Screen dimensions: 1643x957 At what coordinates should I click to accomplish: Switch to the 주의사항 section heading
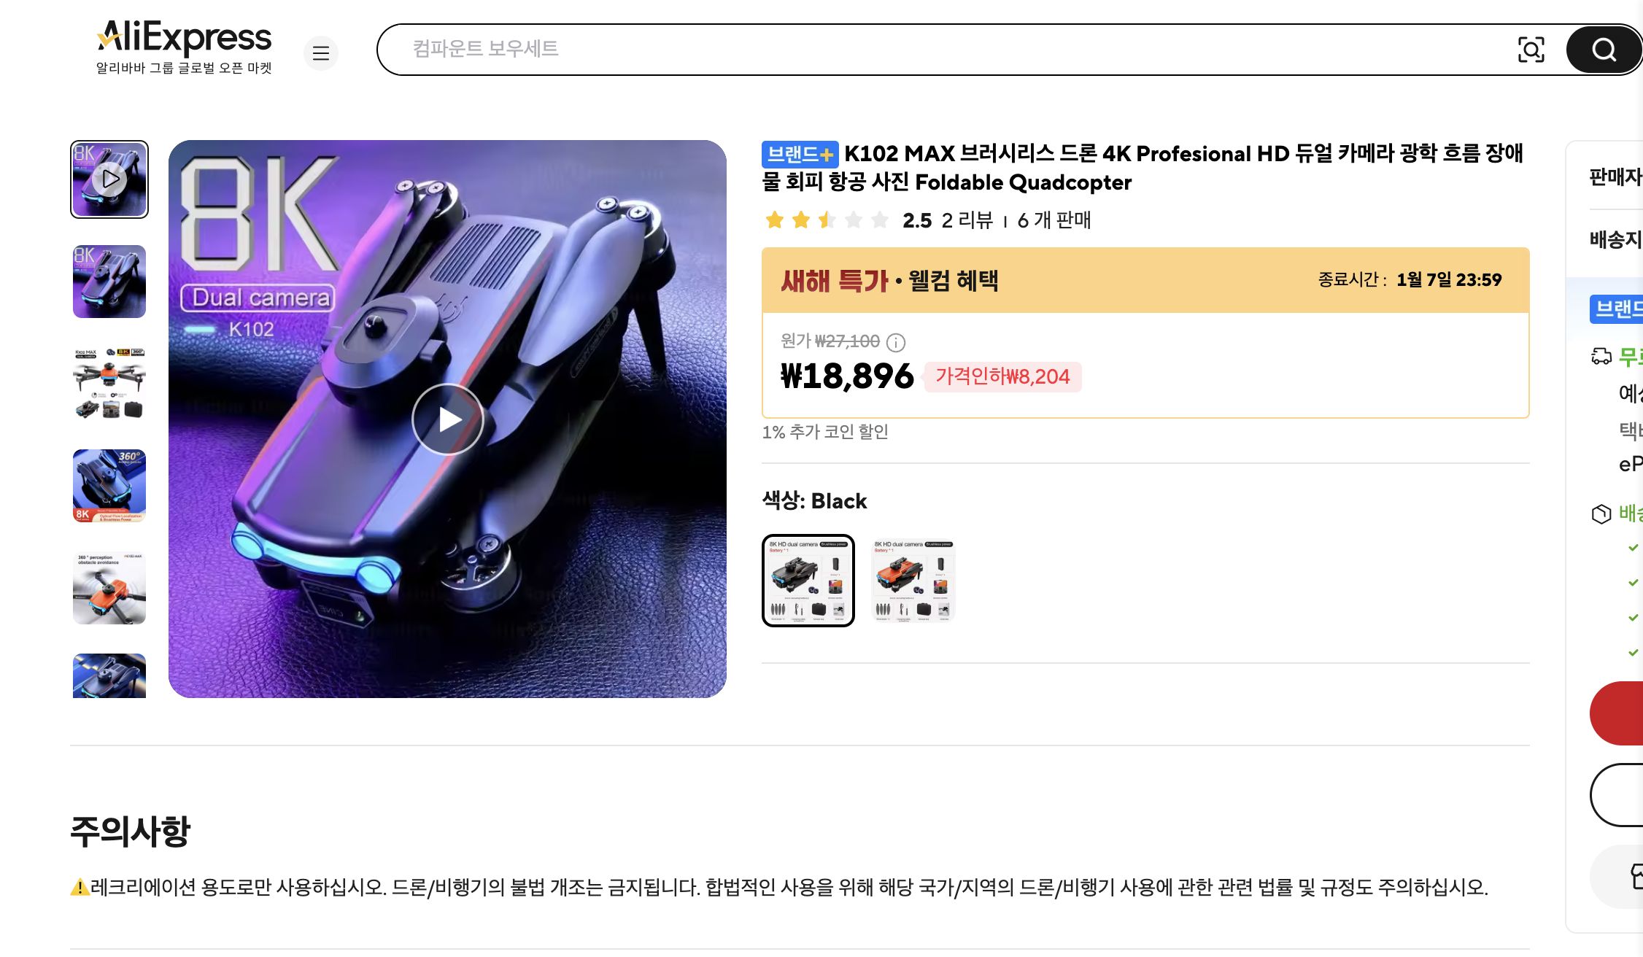tap(130, 830)
